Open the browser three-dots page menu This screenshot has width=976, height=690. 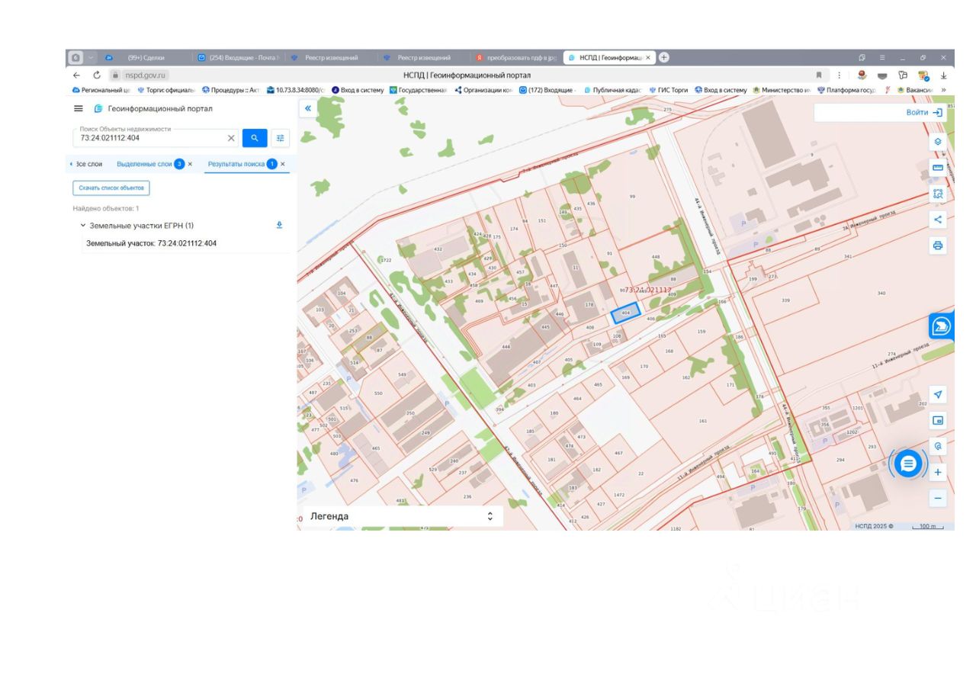coord(839,75)
